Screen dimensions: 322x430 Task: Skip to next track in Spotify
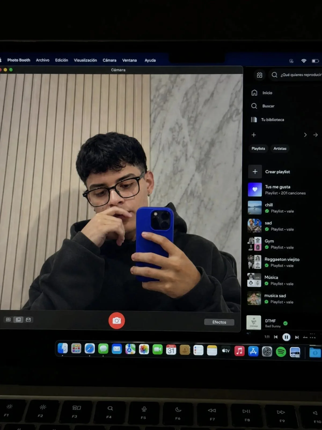click(x=297, y=337)
